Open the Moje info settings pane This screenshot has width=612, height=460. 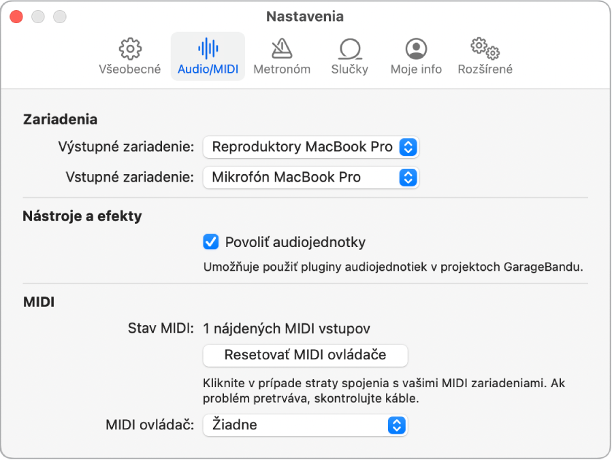(x=415, y=54)
